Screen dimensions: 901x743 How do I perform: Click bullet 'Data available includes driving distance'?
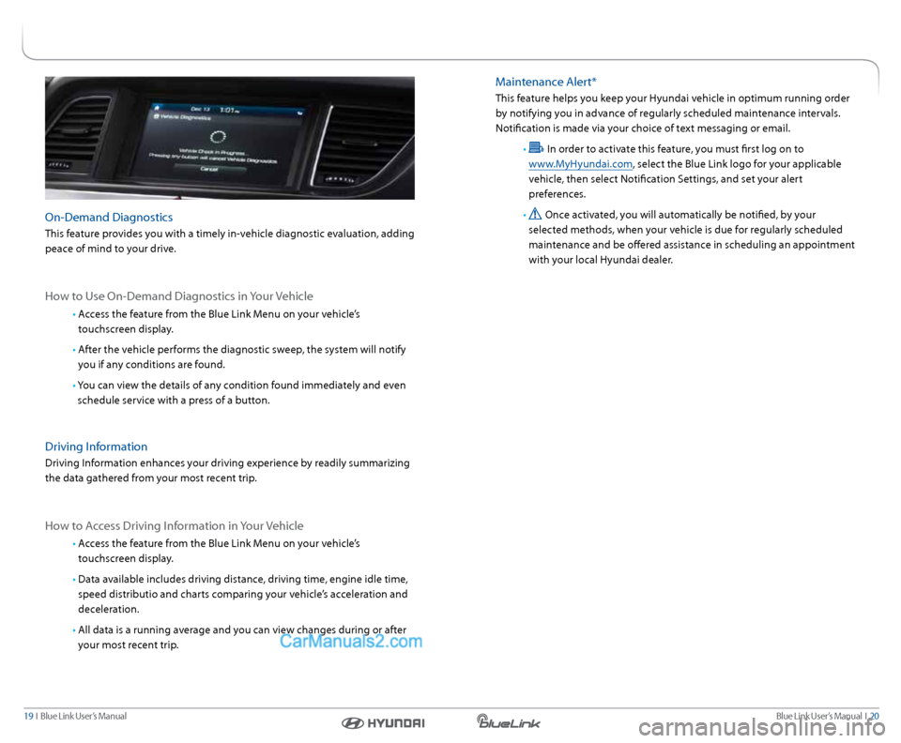pos(242,594)
